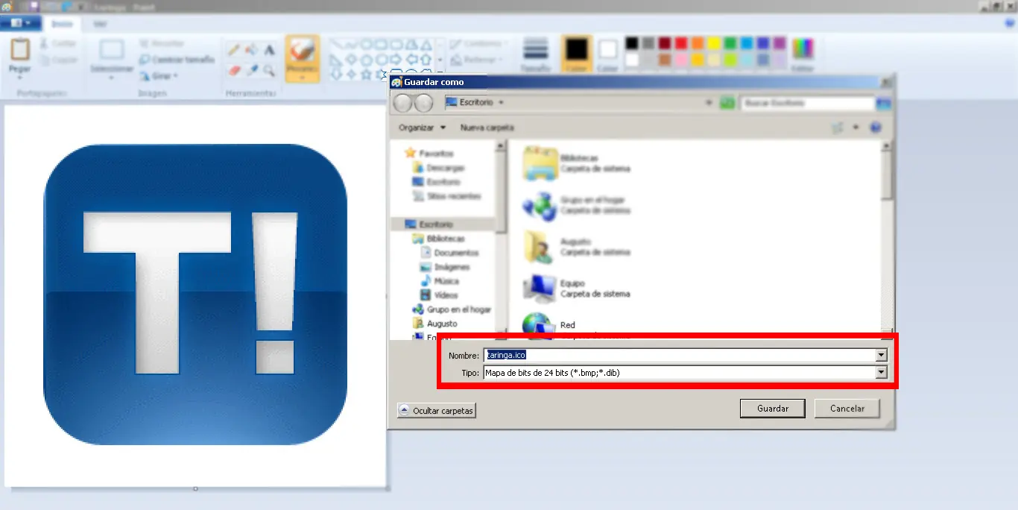
Task: Select the Pencil tool in Paint
Action: 234,50
